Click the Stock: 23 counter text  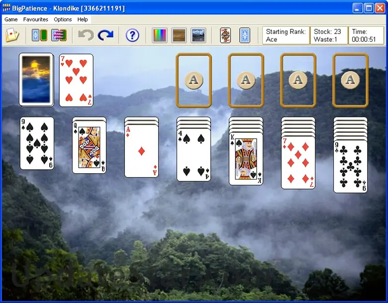pyautogui.click(x=327, y=32)
